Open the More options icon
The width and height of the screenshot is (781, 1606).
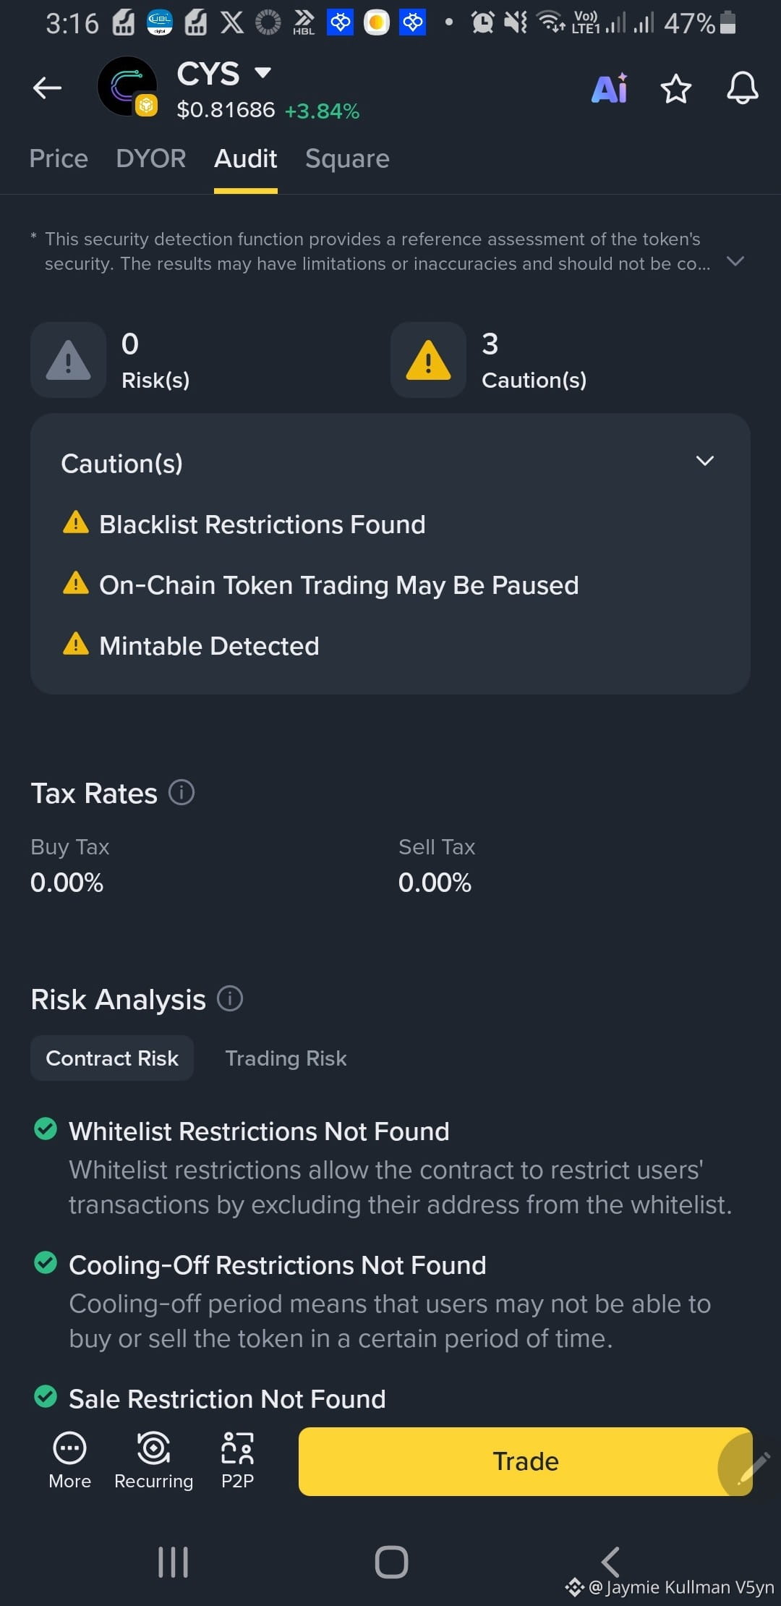(x=69, y=1461)
